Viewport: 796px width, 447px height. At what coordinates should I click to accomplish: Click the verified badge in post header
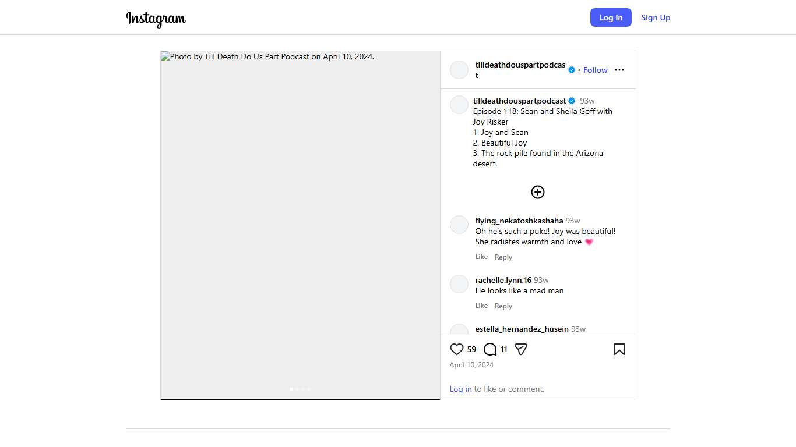(572, 70)
